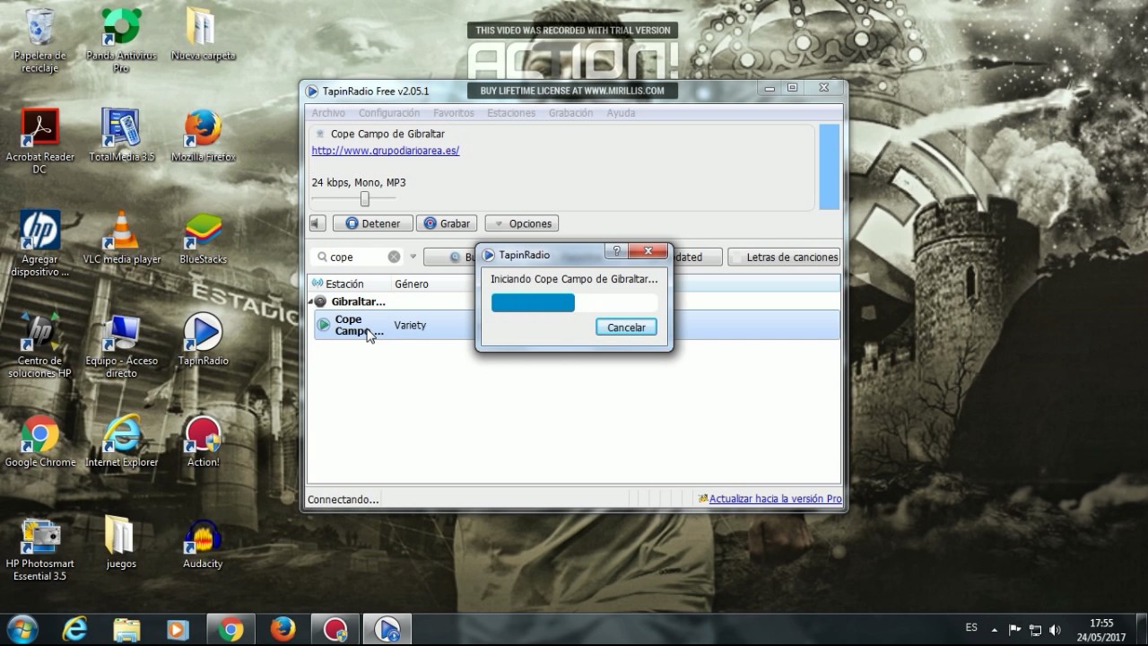Launch Audacity from the desktop
The image size is (1148, 646).
point(203,543)
